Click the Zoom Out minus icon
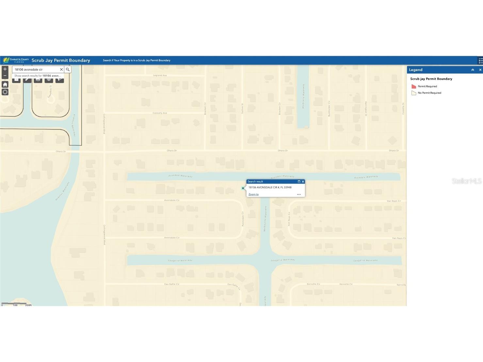483x362 pixels. (5, 75)
